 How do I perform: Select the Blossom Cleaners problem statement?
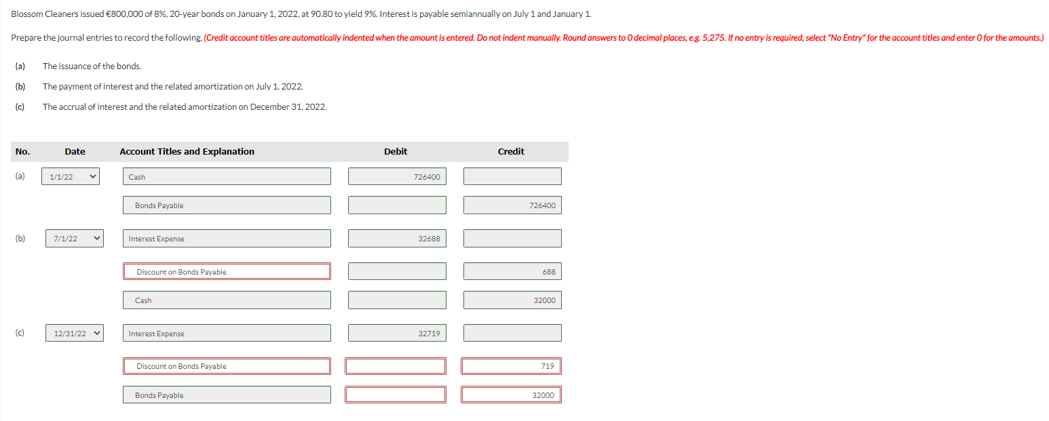coord(301,14)
